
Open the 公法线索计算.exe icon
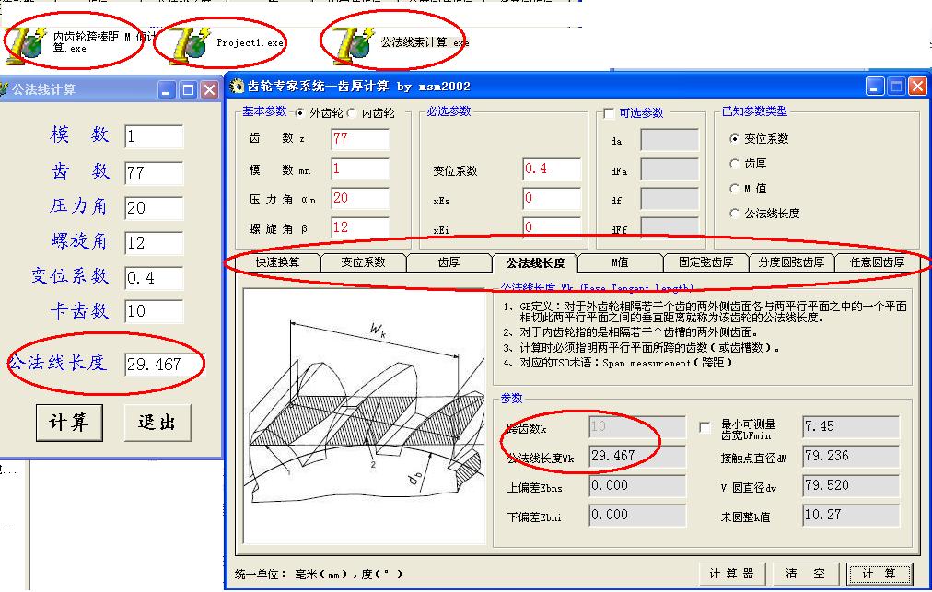(355, 44)
